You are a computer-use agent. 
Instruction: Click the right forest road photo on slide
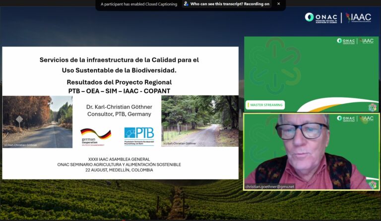[x=199, y=122]
